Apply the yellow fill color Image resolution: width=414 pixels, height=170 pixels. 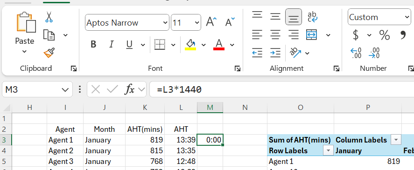click(x=190, y=45)
